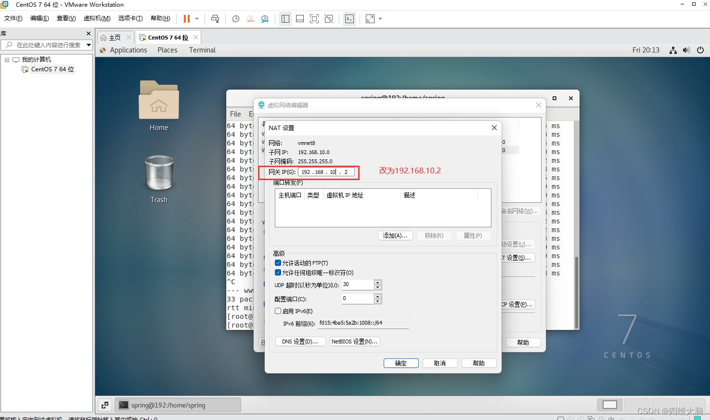Close the CentOS 7 64 位 tab
The image size is (710, 420).
tap(195, 37)
